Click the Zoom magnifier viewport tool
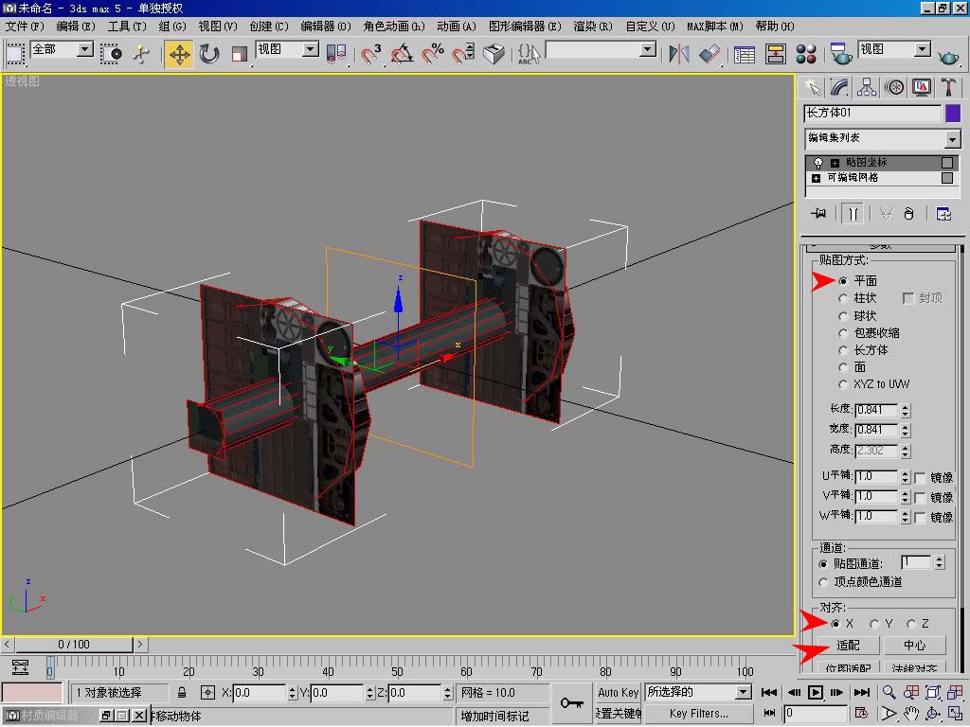Screen dimensions: 970x727 [889, 693]
